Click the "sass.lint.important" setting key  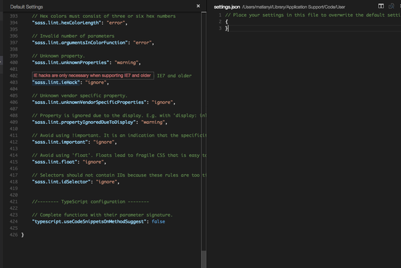pos(60,142)
